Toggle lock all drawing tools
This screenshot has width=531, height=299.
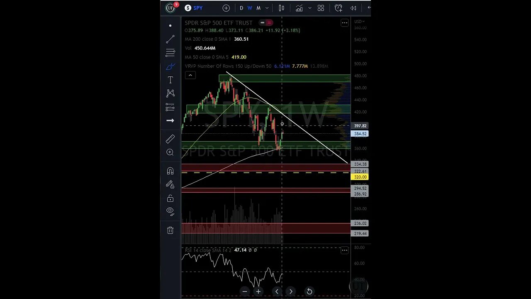coord(170,198)
